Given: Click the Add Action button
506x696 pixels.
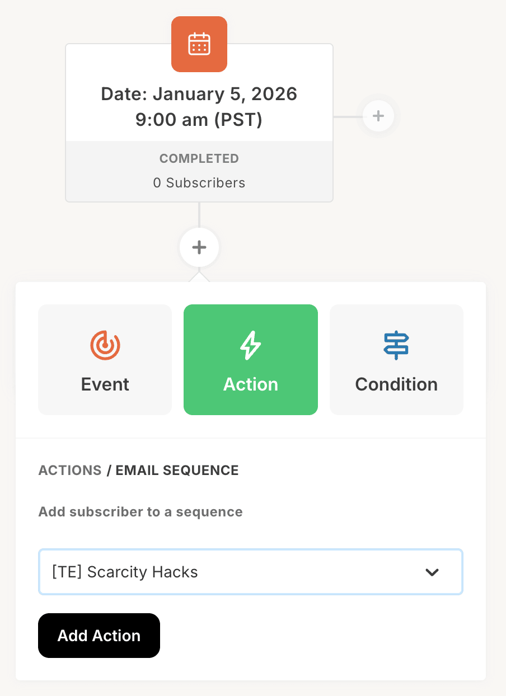Looking at the screenshot, I should coord(99,636).
